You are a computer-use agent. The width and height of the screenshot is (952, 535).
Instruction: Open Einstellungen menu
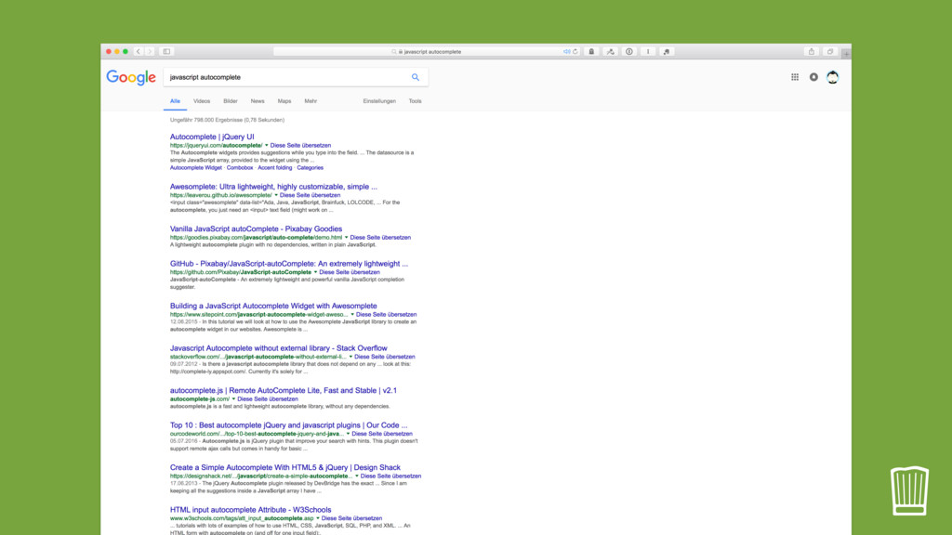(379, 101)
